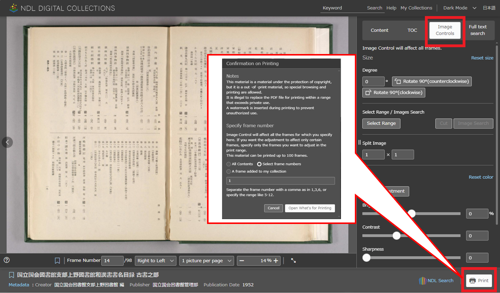Image resolution: width=500 pixels, height=293 pixels.
Task: Select the All Contents radio option
Action: (229, 164)
